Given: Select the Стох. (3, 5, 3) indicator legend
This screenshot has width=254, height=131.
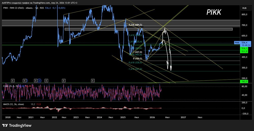Looking at the screenshot, I should click(10, 86).
